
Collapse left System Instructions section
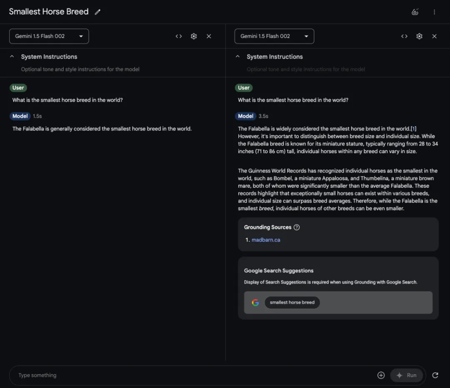pos(12,57)
